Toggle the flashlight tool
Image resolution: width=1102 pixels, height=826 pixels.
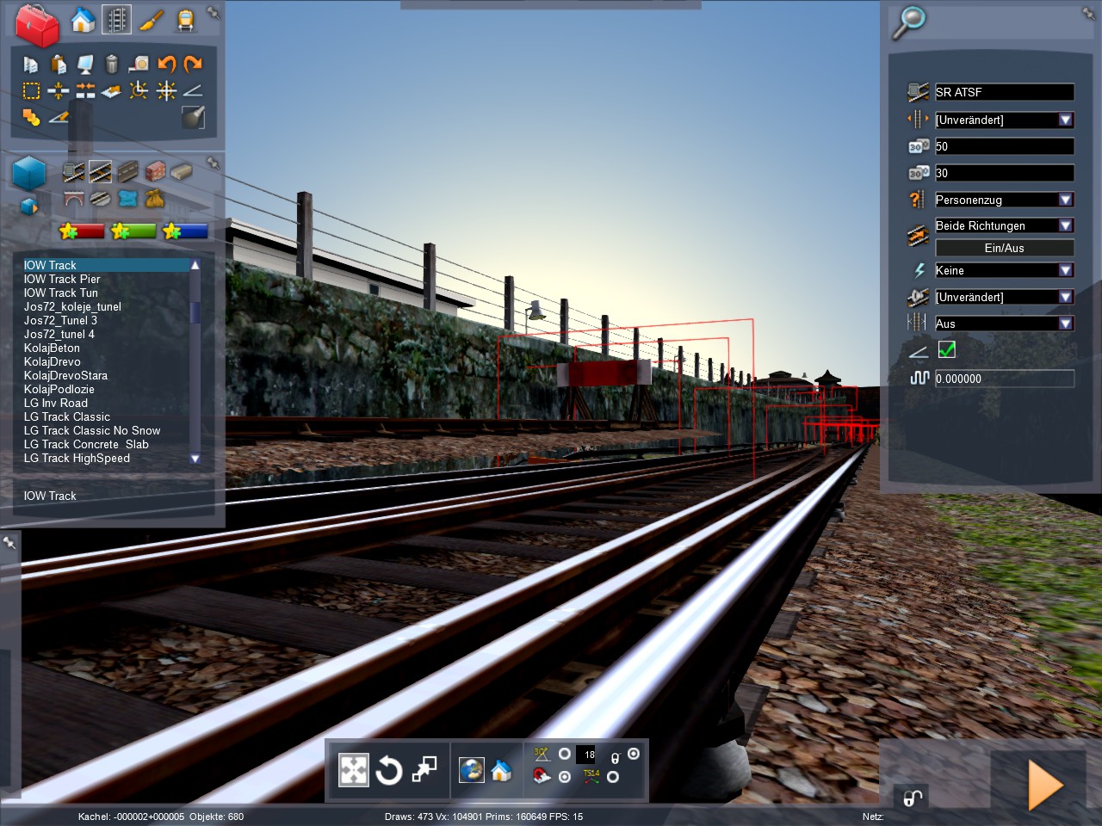coord(193,117)
